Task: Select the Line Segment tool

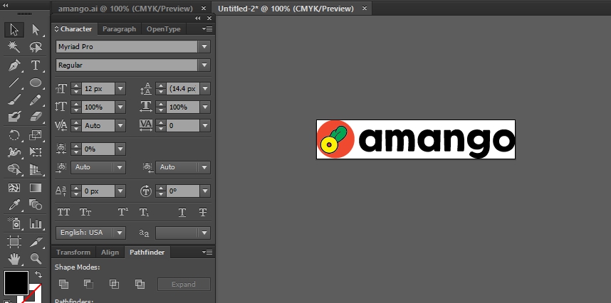Action: click(14, 83)
